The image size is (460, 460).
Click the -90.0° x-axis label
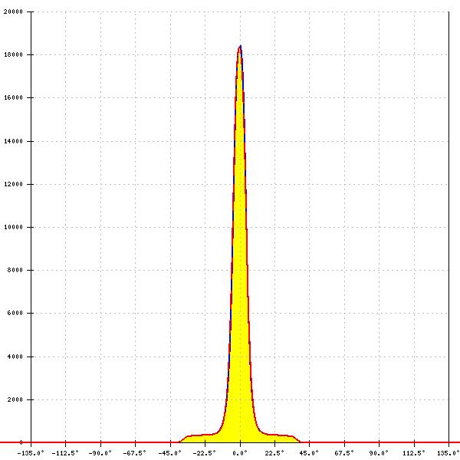click(x=100, y=452)
